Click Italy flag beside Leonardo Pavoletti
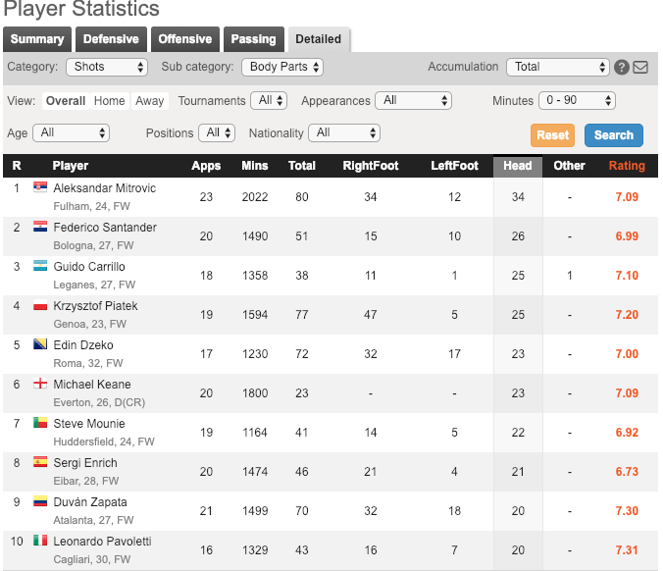 (40, 541)
